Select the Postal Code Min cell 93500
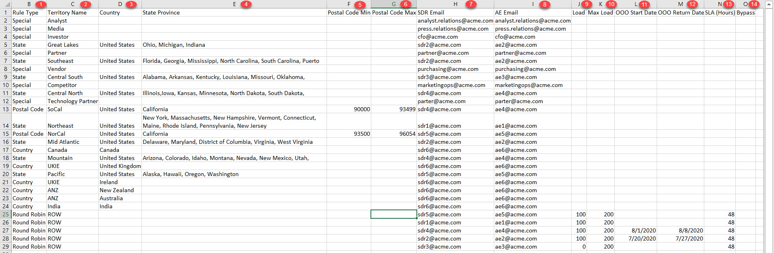Viewport: 774px width, 253px height. point(349,134)
